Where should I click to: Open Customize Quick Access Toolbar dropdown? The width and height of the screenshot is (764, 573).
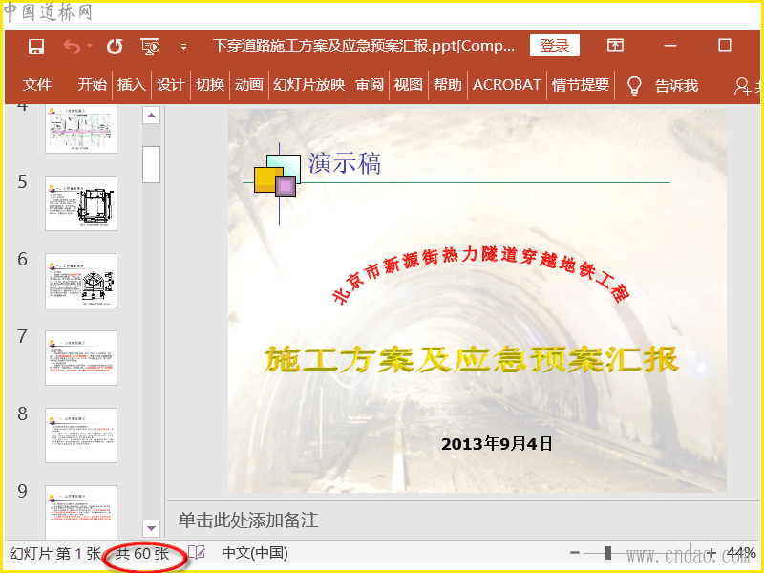click(x=183, y=47)
